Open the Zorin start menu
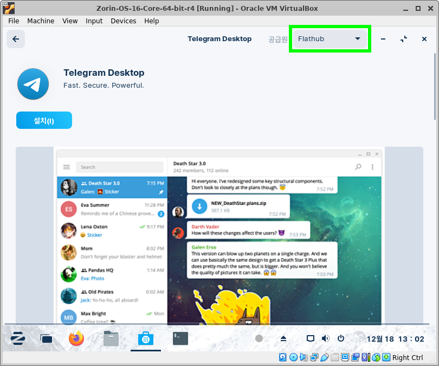Image resolution: width=439 pixels, height=366 pixels. pyautogui.click(x=18, y=338)
